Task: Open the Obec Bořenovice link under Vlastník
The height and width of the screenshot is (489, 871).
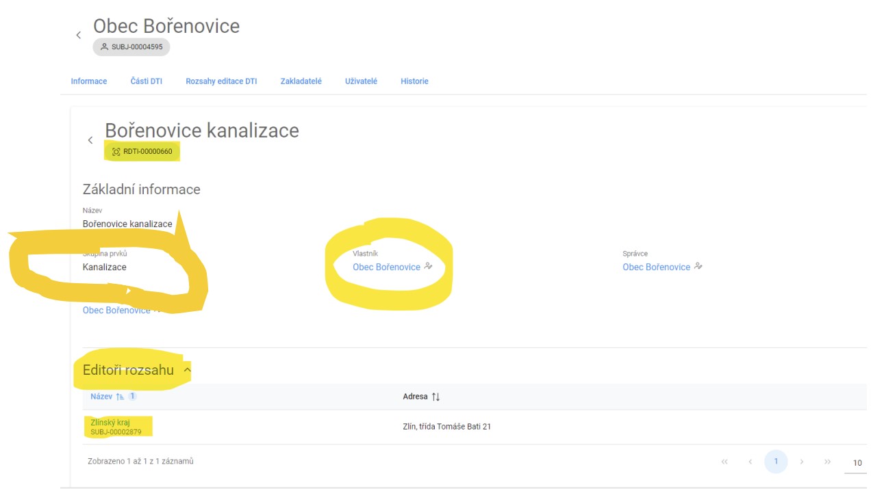Action: point(386,267)
